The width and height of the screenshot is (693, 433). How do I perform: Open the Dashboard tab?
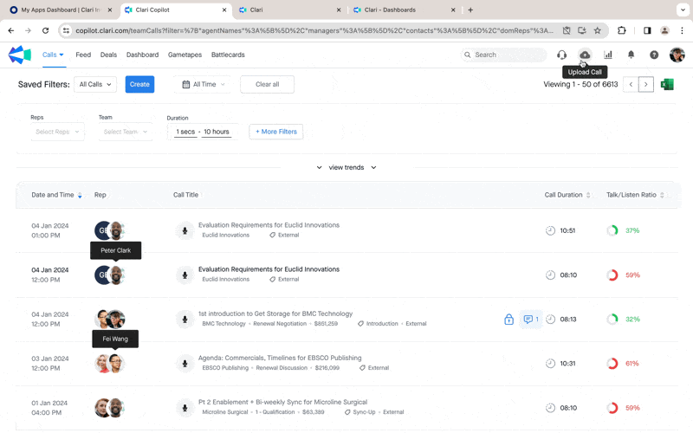142,55
